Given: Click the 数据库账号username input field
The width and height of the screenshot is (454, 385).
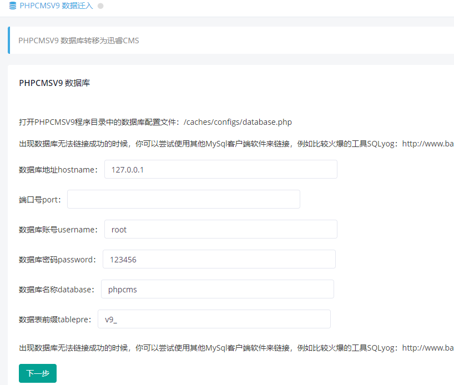Looking at the screenshot, I should 221,229.
